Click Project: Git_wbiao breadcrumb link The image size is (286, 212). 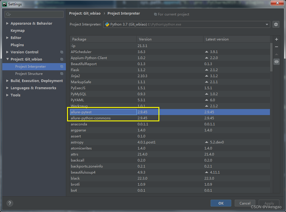pyautogui.click(x=85, y=13)
